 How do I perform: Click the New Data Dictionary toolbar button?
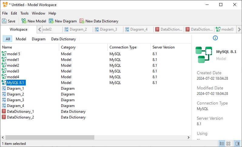99,21
